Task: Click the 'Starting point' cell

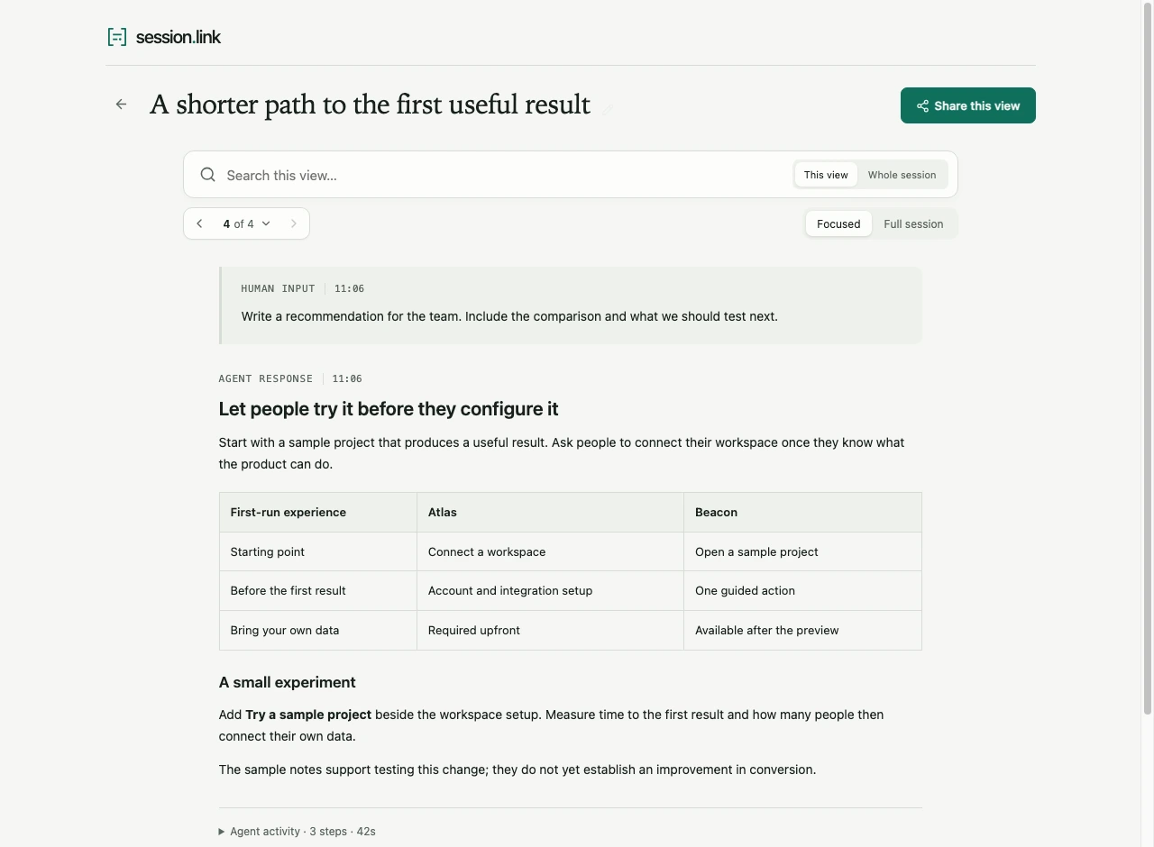Action: 318,551
